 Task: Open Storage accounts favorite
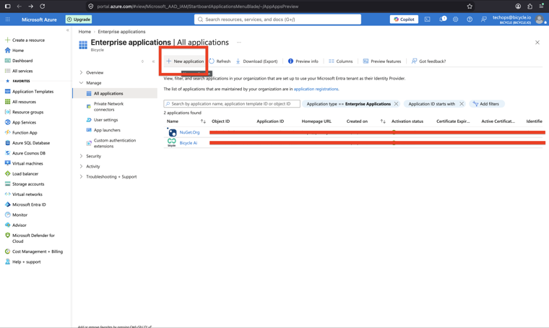(x=25, y=184)
